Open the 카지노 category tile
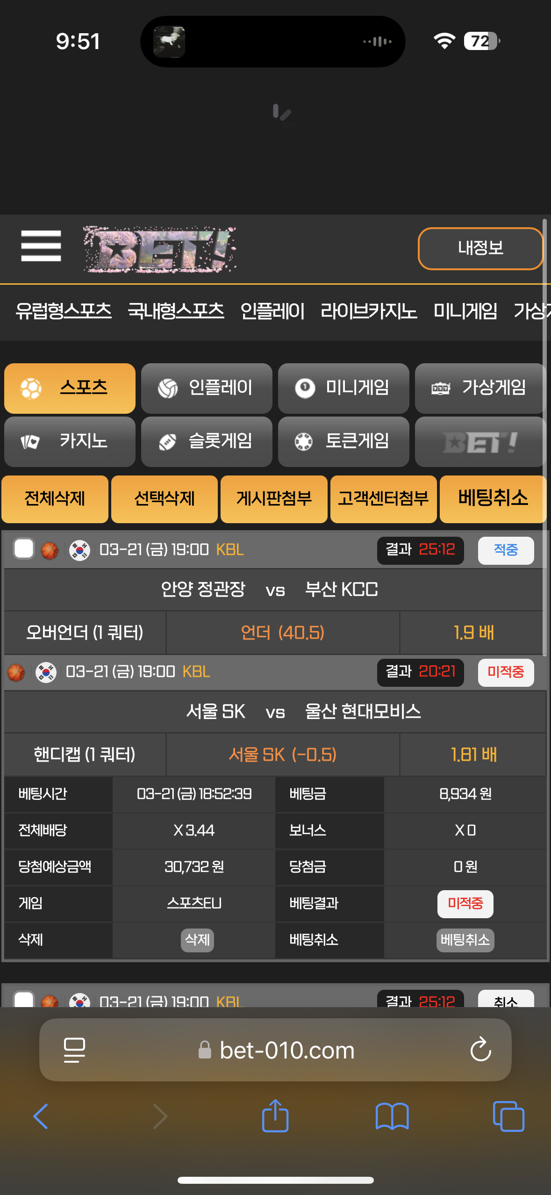The image size is (551, 1195). point(70,441)
